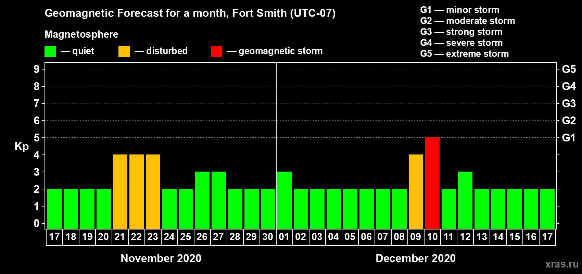Click the 'G3' label on the right axis
This screenshot has height=274, width=582.
point(569,103)
